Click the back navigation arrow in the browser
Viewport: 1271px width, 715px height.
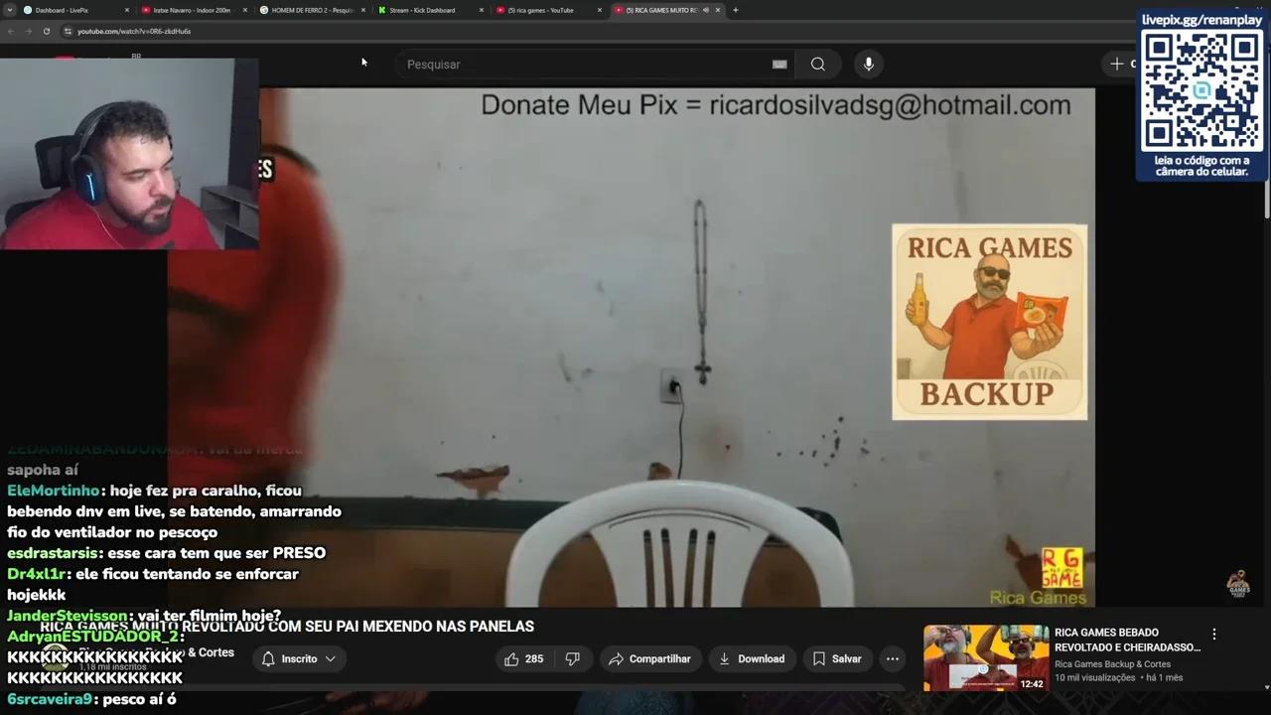pos(11,31)
